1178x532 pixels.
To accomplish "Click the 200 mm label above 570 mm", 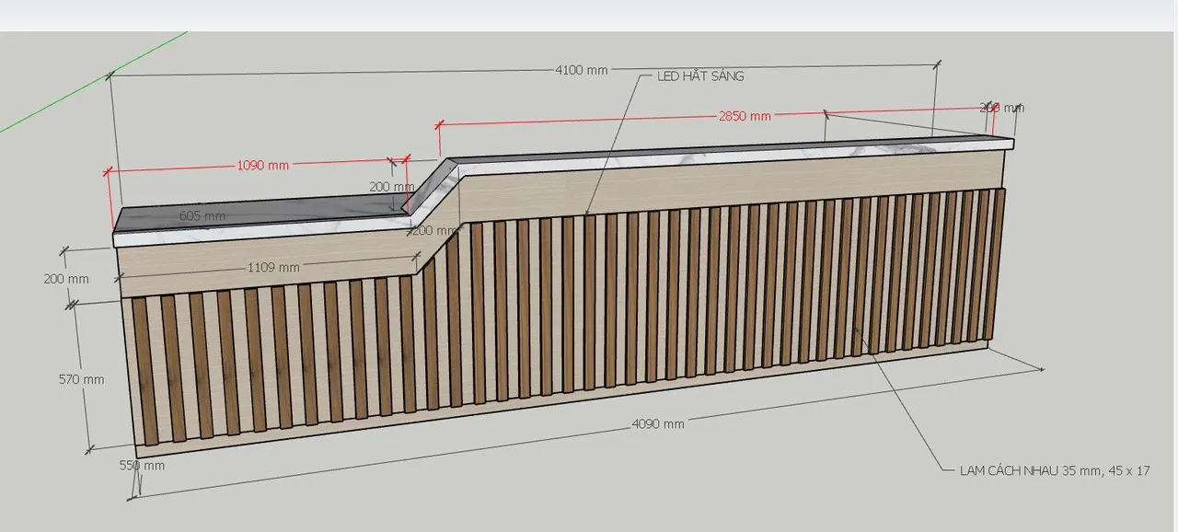I will tap(66, 279).
